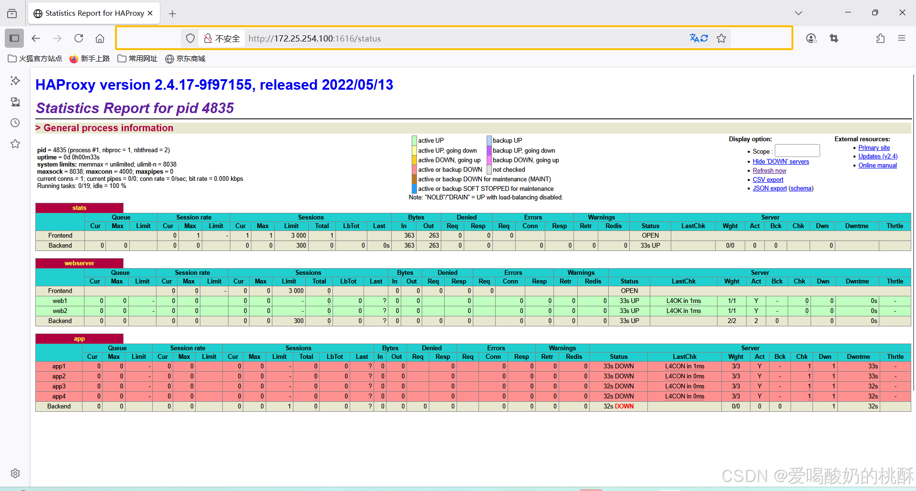This screenshot has height=491, width=916.
Task: Click the page vertical scrollbar
Action: tap(913, 232)
